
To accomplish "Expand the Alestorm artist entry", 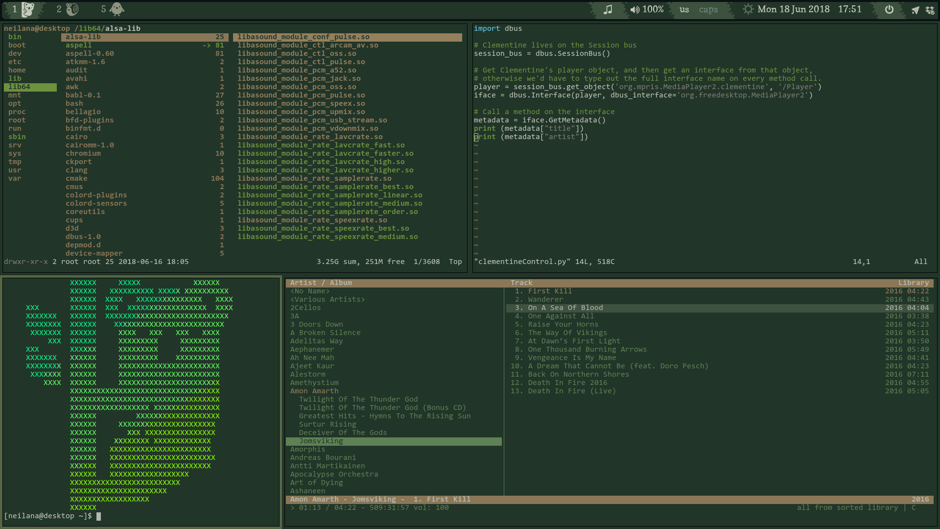I will [307, 374].
